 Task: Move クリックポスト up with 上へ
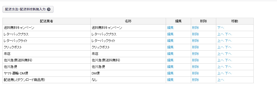pos(220,47)
